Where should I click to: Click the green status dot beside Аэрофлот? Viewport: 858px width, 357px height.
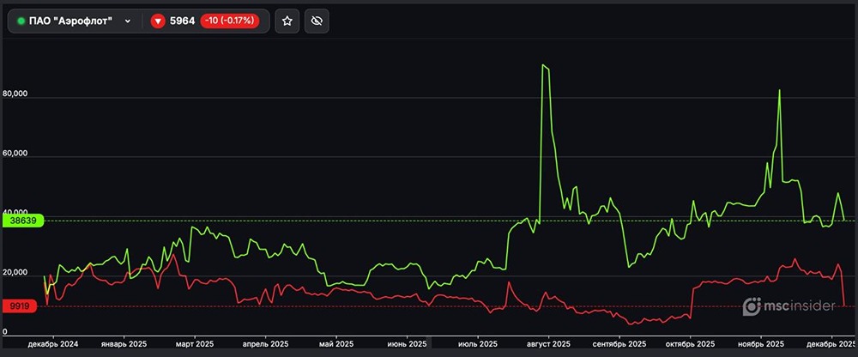[x=21, y=21]
